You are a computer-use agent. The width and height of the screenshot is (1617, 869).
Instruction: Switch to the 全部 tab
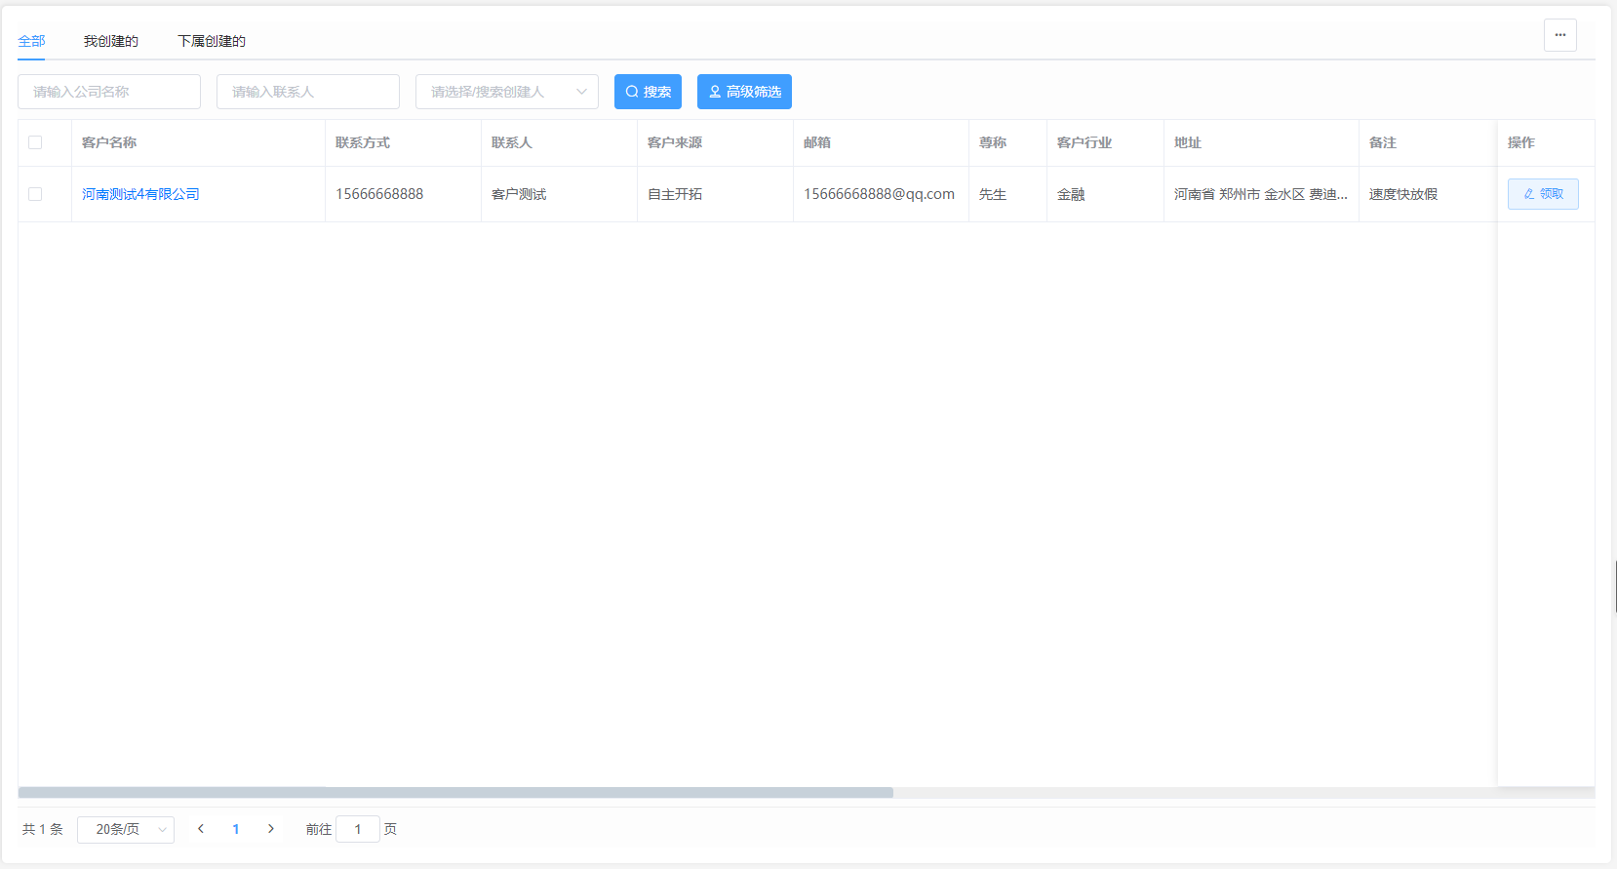click(x=31, y=41)
